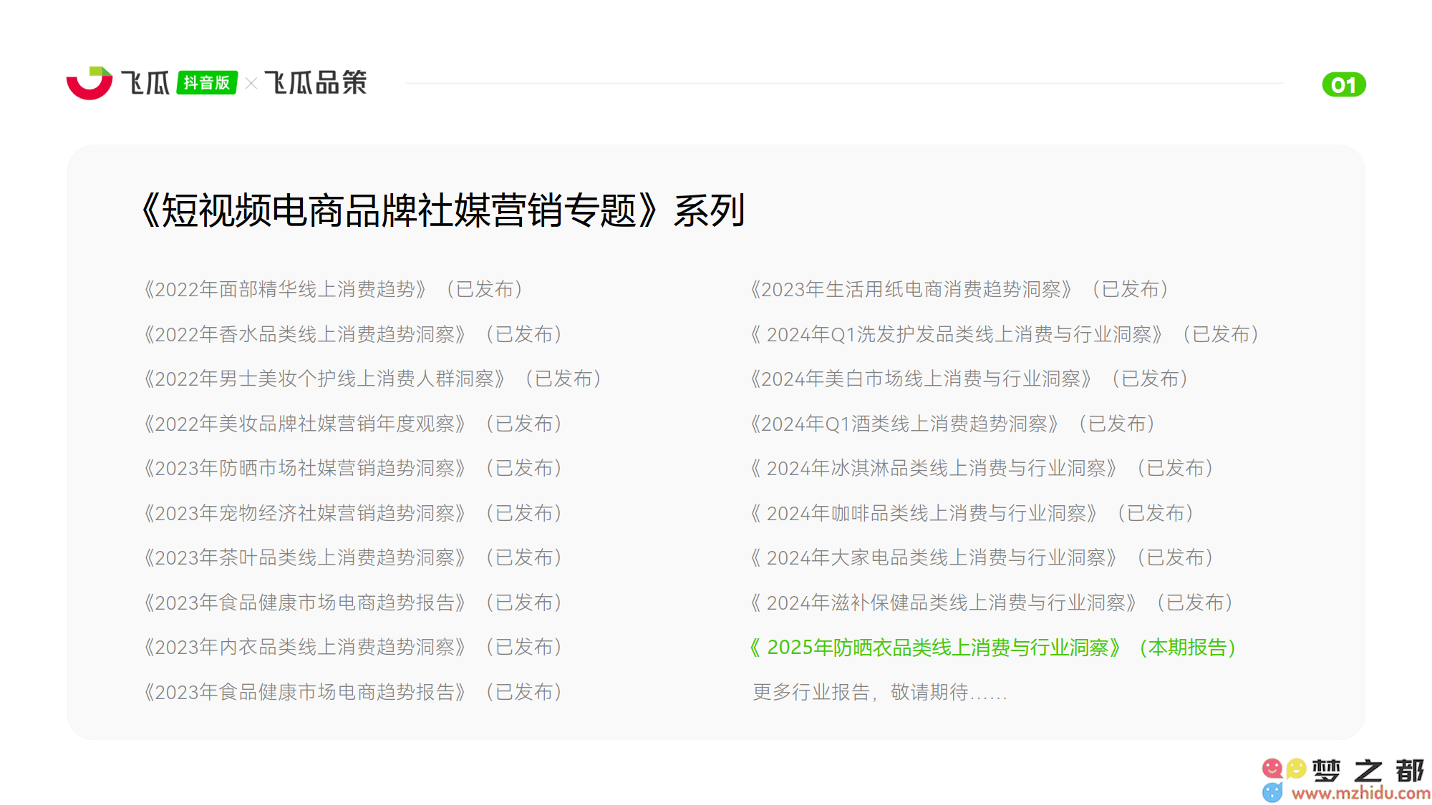Select 《2024年Q1酒类线上消费趋势洞察》 report line
The image size is (1432, 805).
[954, 424]
